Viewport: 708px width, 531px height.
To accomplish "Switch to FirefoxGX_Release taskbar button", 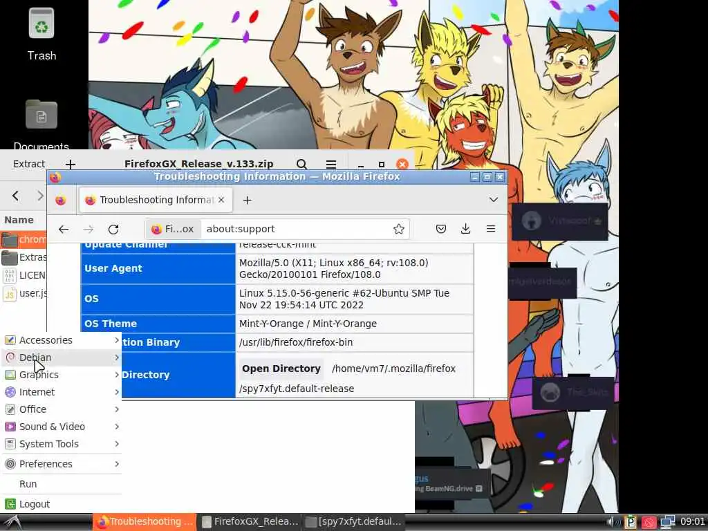I will click(x=250, y=522).
